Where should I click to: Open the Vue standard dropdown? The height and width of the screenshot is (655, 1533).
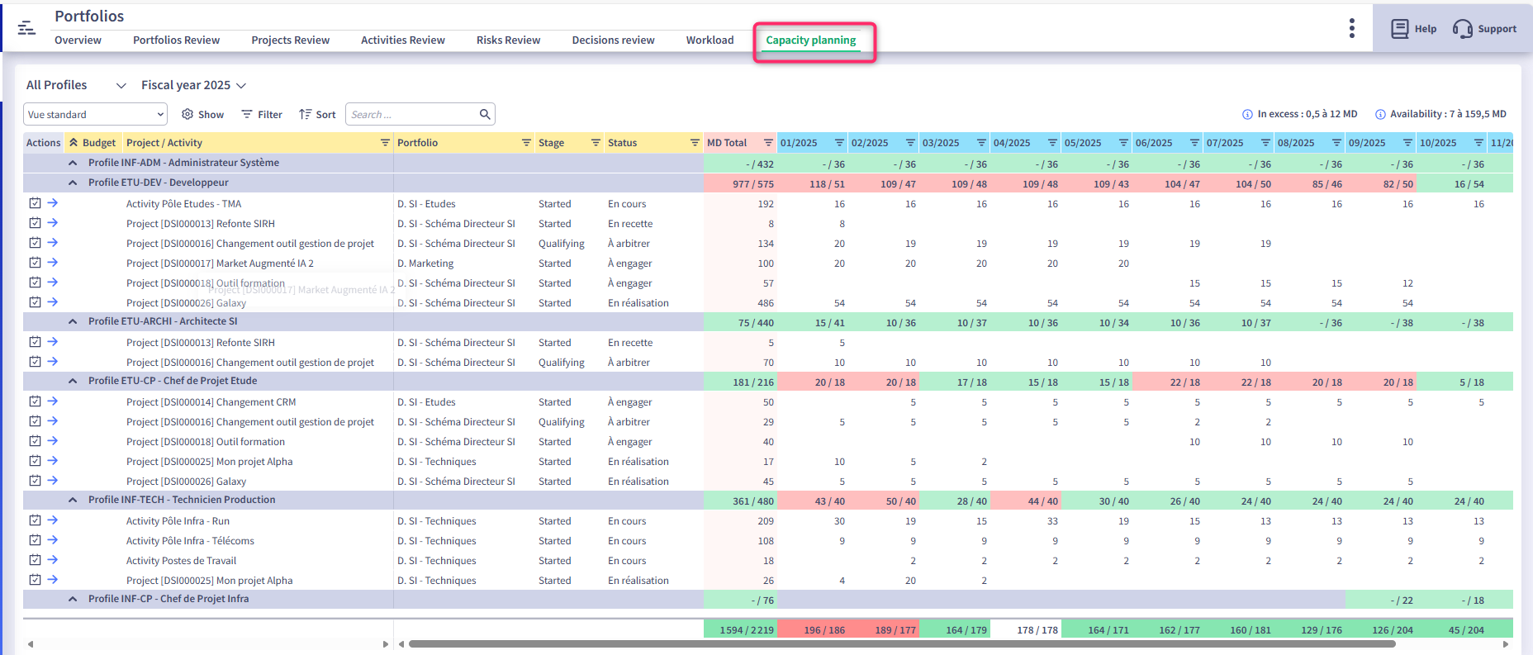click(95, 115)
